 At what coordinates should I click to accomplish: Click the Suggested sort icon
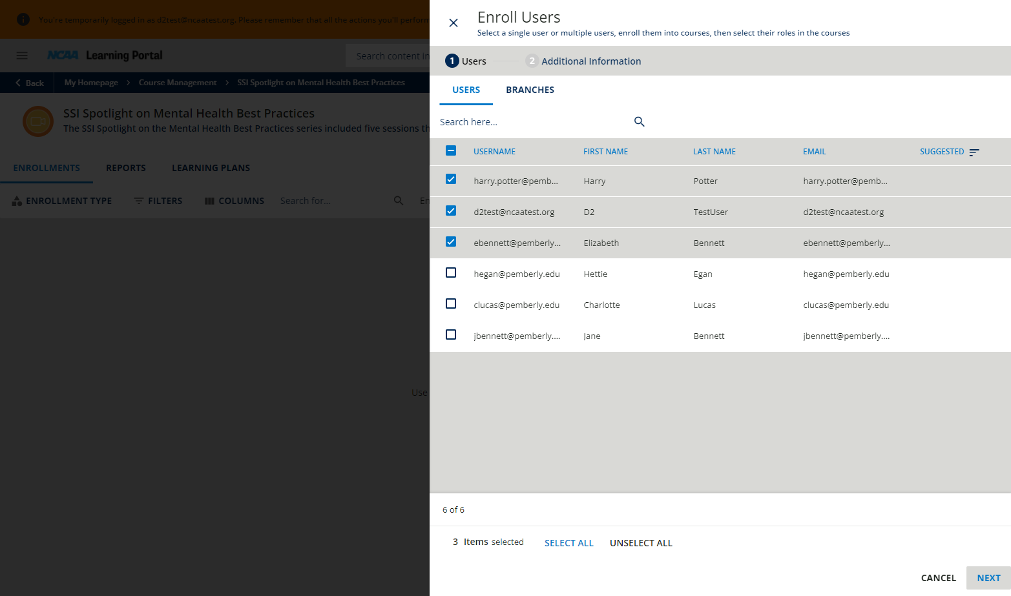(974, 152)
